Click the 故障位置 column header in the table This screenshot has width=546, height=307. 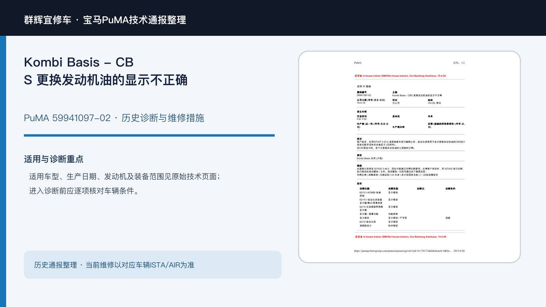pos(364,189)
